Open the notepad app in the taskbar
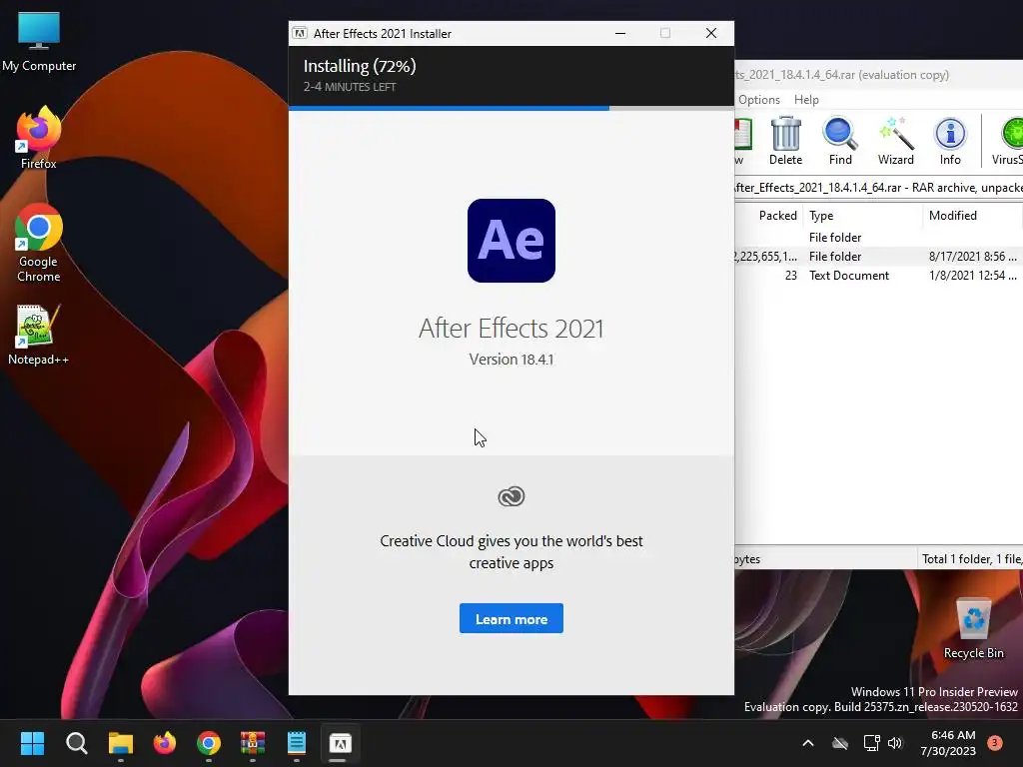Screen dimensions: 1023x767 (x=296, y=743)
